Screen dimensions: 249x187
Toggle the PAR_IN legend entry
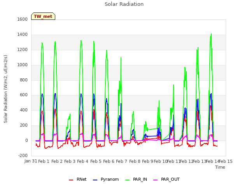pyautogui.click(x=136, y=180)
